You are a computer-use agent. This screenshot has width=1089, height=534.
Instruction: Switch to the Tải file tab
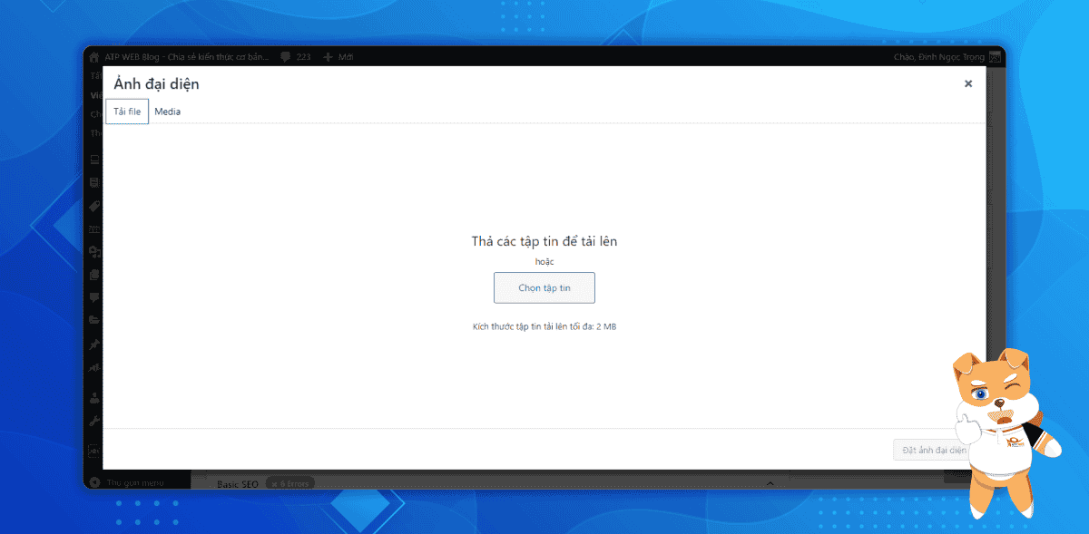(x=127, y=112)
